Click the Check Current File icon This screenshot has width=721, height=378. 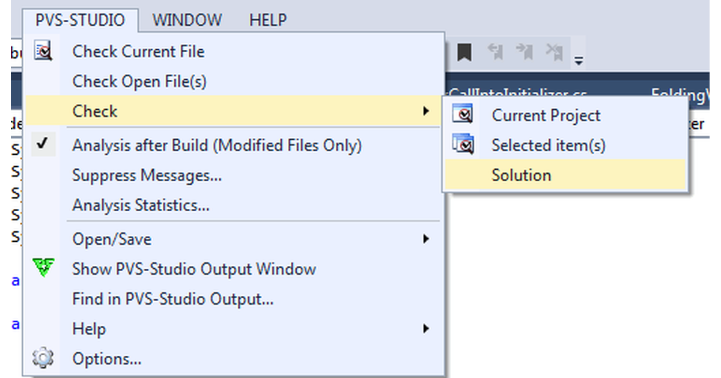pos(43,52)
